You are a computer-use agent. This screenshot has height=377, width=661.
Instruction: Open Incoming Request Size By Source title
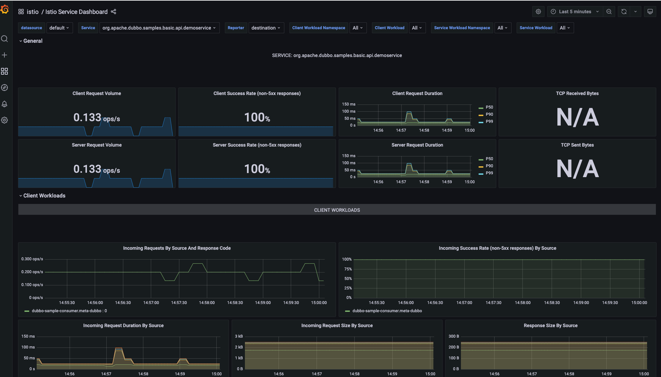pos(337,325)
